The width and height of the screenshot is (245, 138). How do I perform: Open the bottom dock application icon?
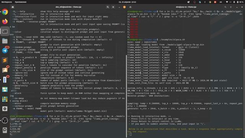[x=5, y=130]
